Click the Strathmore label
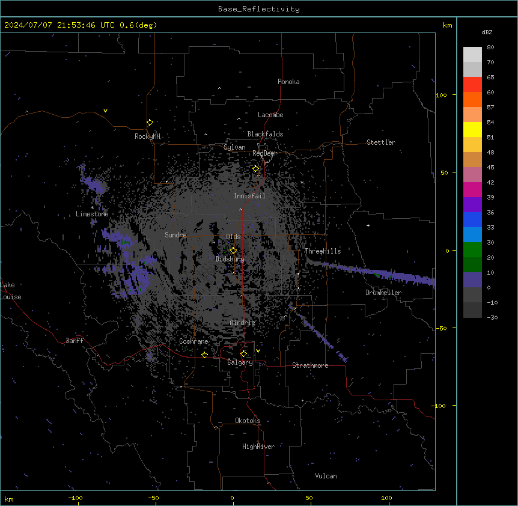This screenshot has width=518, height=506. (310, 365)
